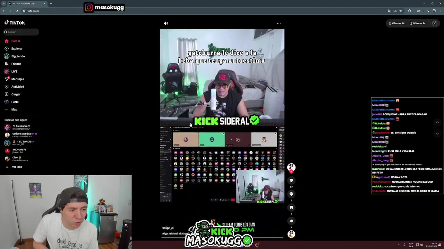Open the comments bubble icon

(x=291, y=194)
